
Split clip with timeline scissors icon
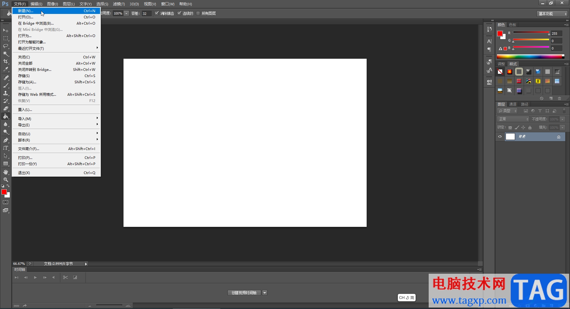(x=66, y=277)
